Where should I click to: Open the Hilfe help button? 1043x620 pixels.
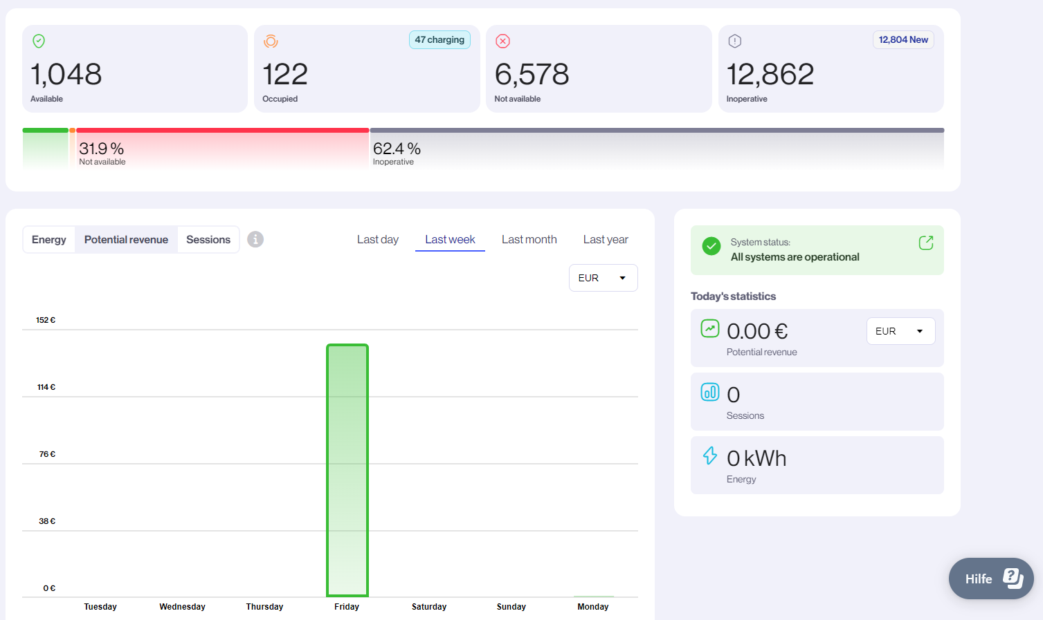(x=991, y=579)
